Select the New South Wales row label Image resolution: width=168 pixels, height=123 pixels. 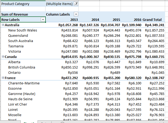[x=22, y=30]
